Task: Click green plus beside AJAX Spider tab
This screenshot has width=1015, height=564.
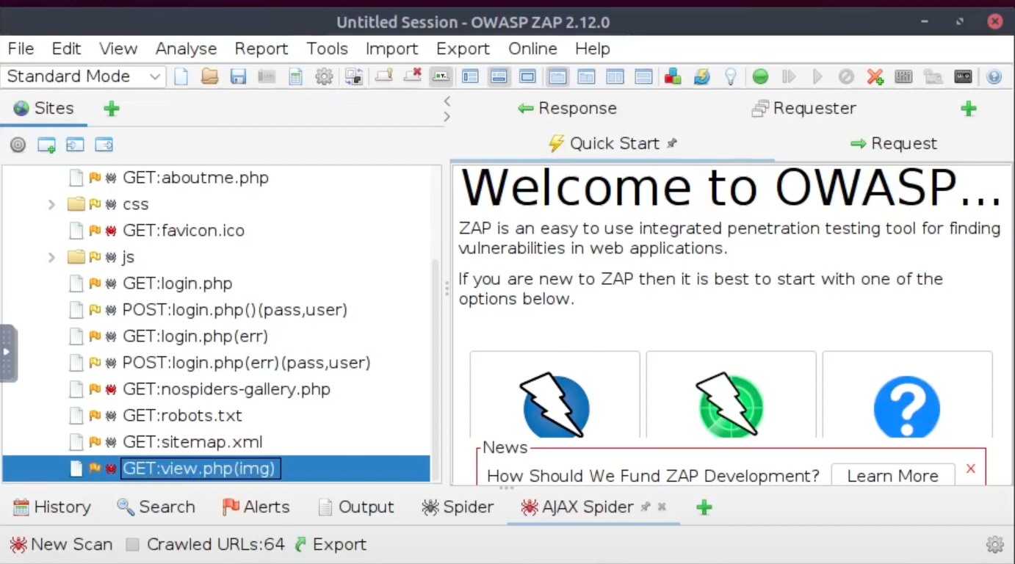Action: [x=704, y=507]
